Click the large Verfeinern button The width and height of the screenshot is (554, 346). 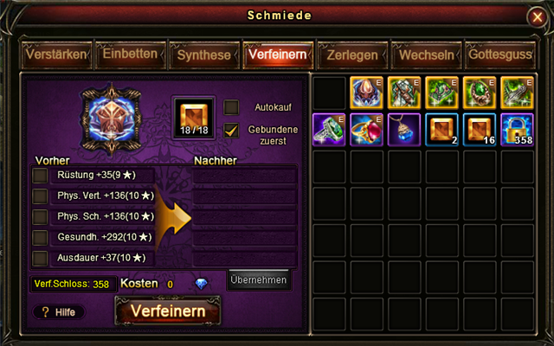click(x=168, y=311)
